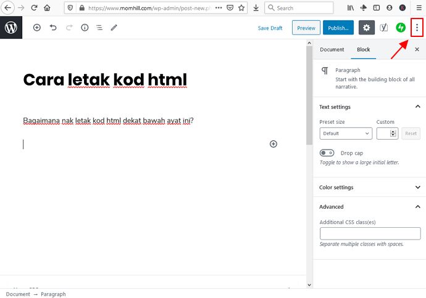Click the post title Cara letak kod html
The height and width of the screenshot is (298, 426).
coord(105,79)
